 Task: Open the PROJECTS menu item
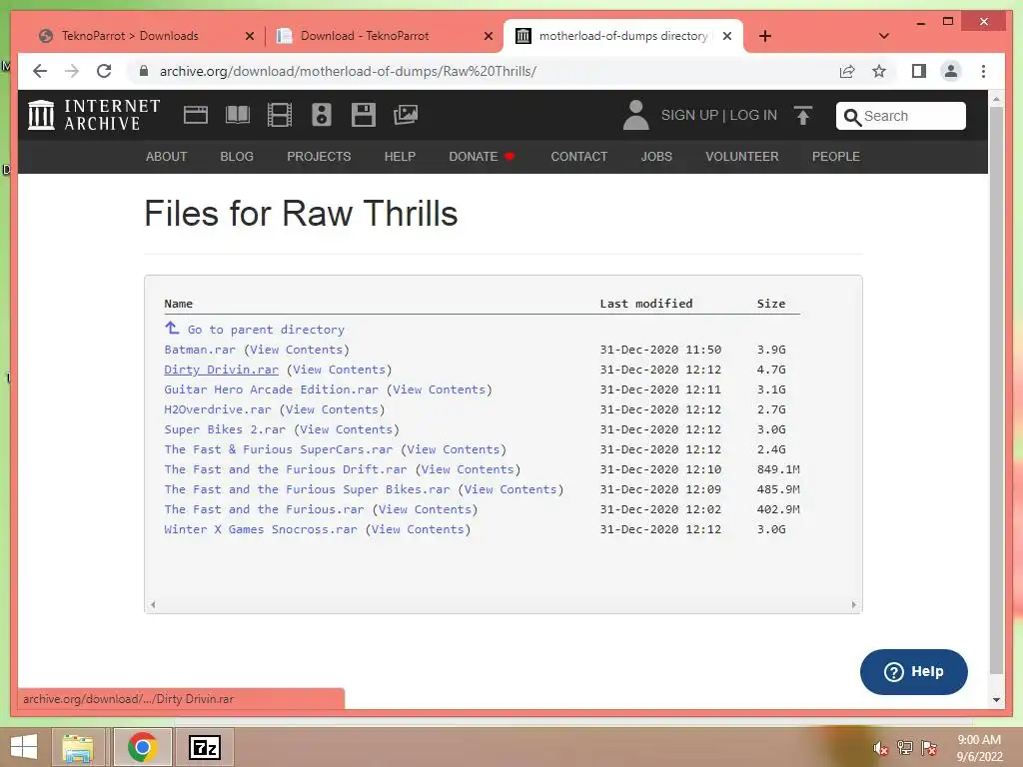(x=319, y=157)
